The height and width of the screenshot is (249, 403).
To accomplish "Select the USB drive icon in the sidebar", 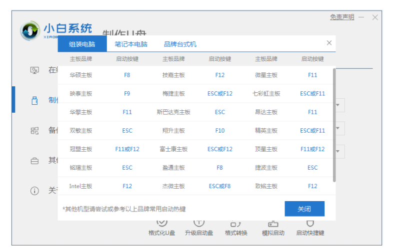I will [x=34, y=100].
